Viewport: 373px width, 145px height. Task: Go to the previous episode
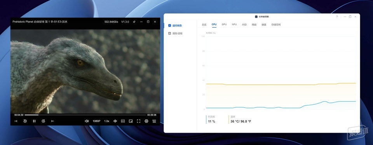(16, 121)
